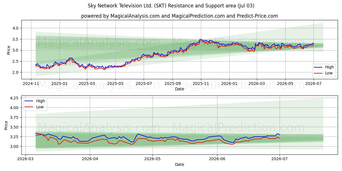Click the 'powered by MagicalAnalysis.com' subtitle
The width and height of the screenshot is (342, 171).
[x=180, y=16]
